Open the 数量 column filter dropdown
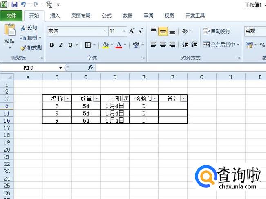Screen dimensions: 266x199 tap(97, 98)
